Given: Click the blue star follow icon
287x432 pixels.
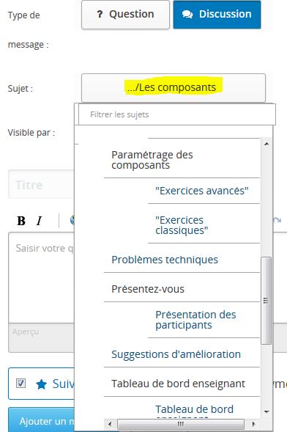Looking at the screenshot, I should (x=42, y=384).
